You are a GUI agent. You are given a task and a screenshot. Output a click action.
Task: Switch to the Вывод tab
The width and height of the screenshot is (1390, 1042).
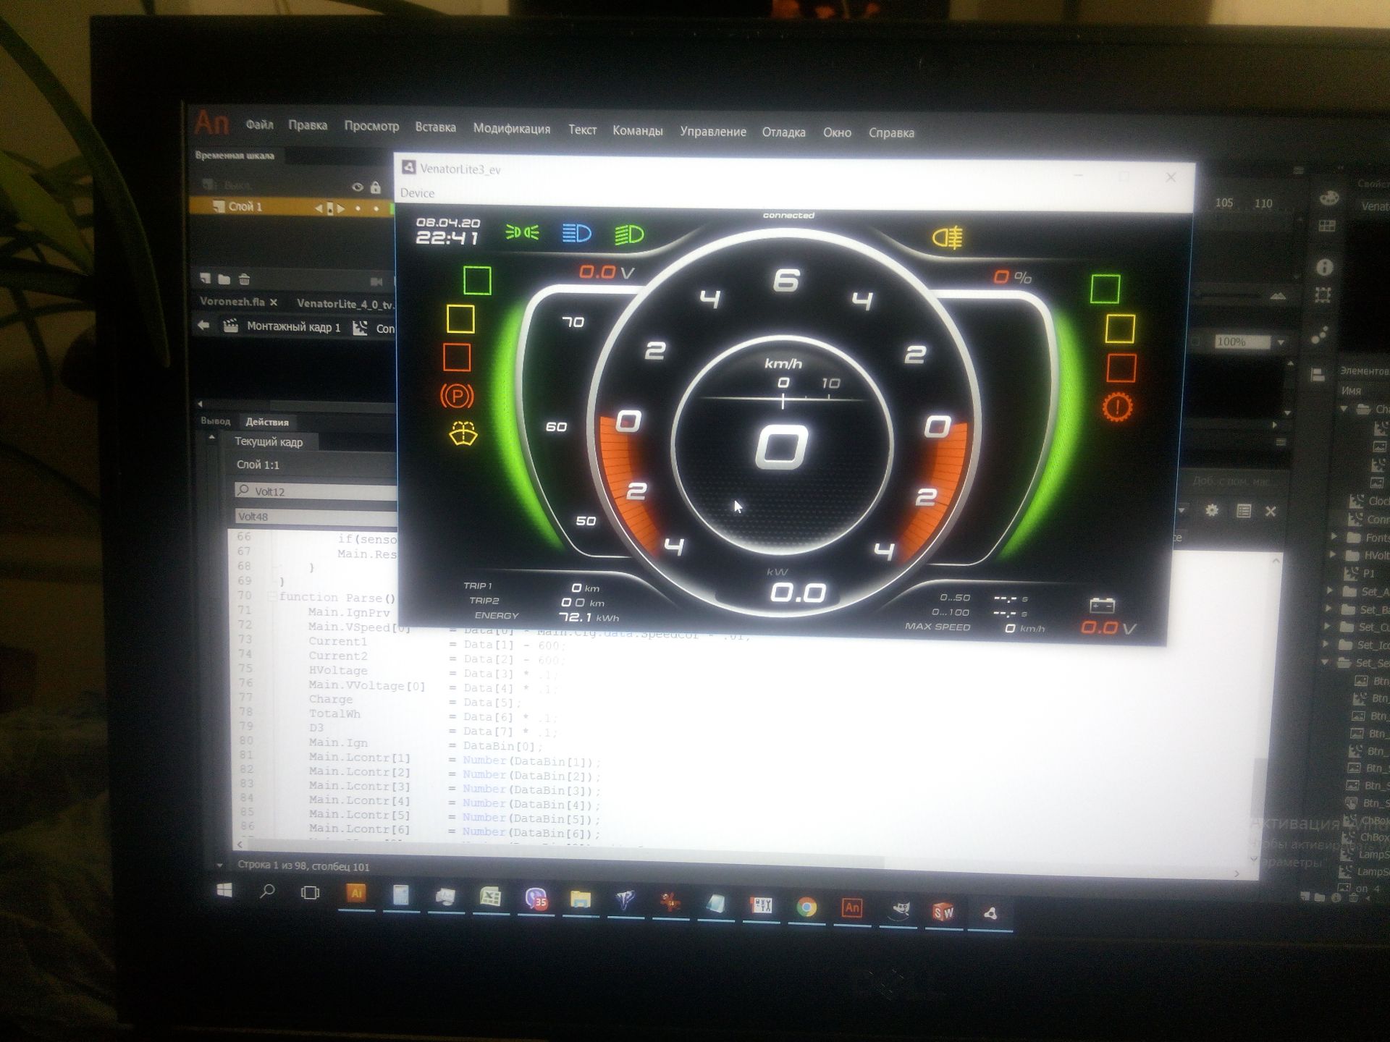[x=215, y=421]
